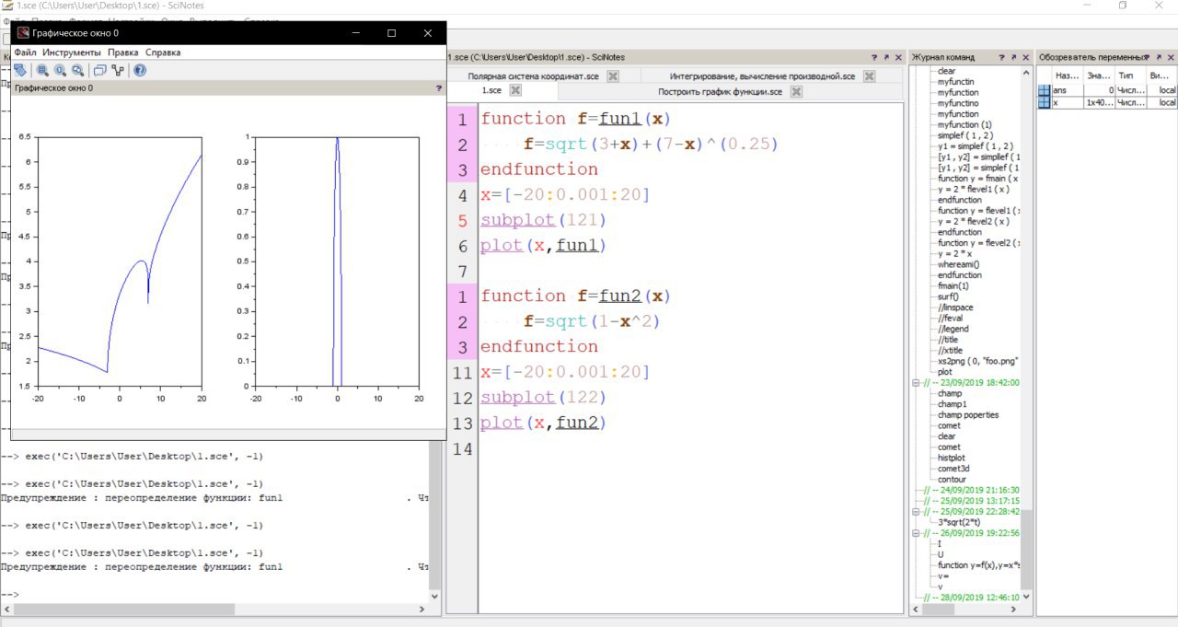This screenshot has height=627, width=1178.
Task: Click the help question mark on SciNotes panel
Action: click(873, 57)
